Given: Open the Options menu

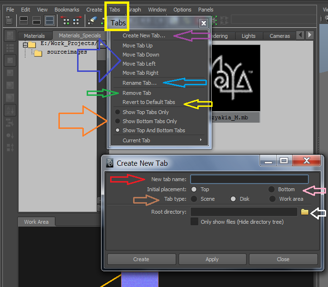Looking at the screenshot, I should click(x=182, y=10).
